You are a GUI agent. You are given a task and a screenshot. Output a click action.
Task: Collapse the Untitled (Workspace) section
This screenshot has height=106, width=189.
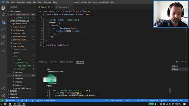pyautogui.click(x=22, y=21)
